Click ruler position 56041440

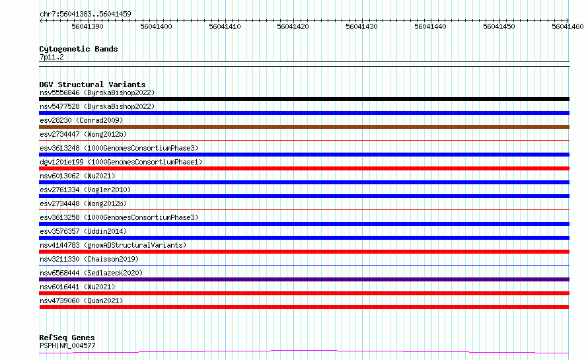point(430,26)
